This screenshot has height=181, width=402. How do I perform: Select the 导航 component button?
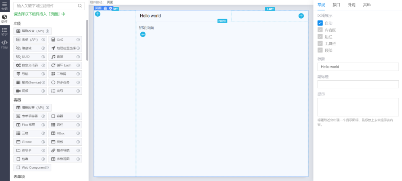[30, 74]
